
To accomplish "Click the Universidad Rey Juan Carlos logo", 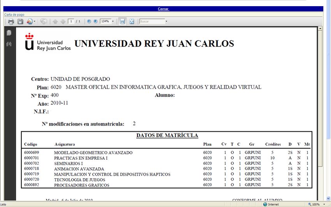I will point(48,42).
